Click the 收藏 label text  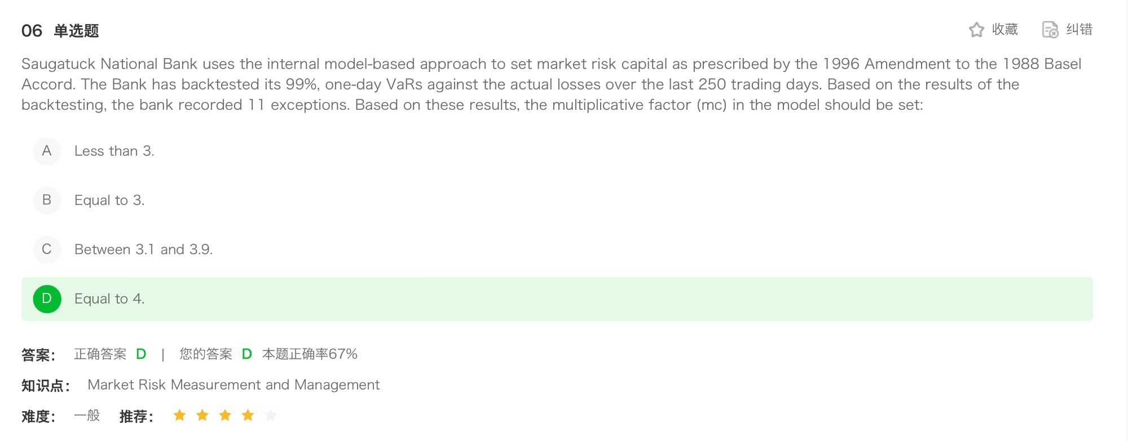point(1005,29)
